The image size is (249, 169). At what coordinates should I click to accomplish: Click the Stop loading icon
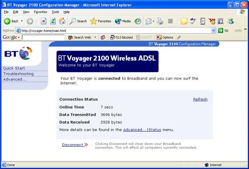pyautogui.click(x=44, y=21)
